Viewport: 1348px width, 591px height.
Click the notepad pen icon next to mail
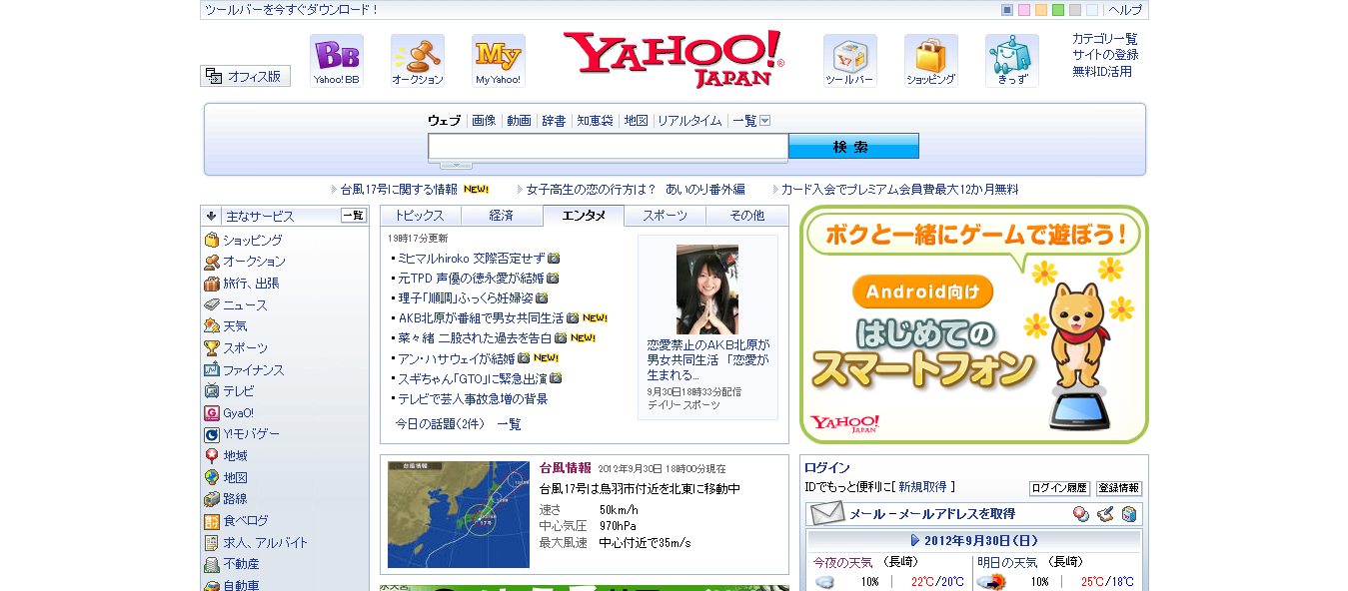click(x=1105, y=514)
